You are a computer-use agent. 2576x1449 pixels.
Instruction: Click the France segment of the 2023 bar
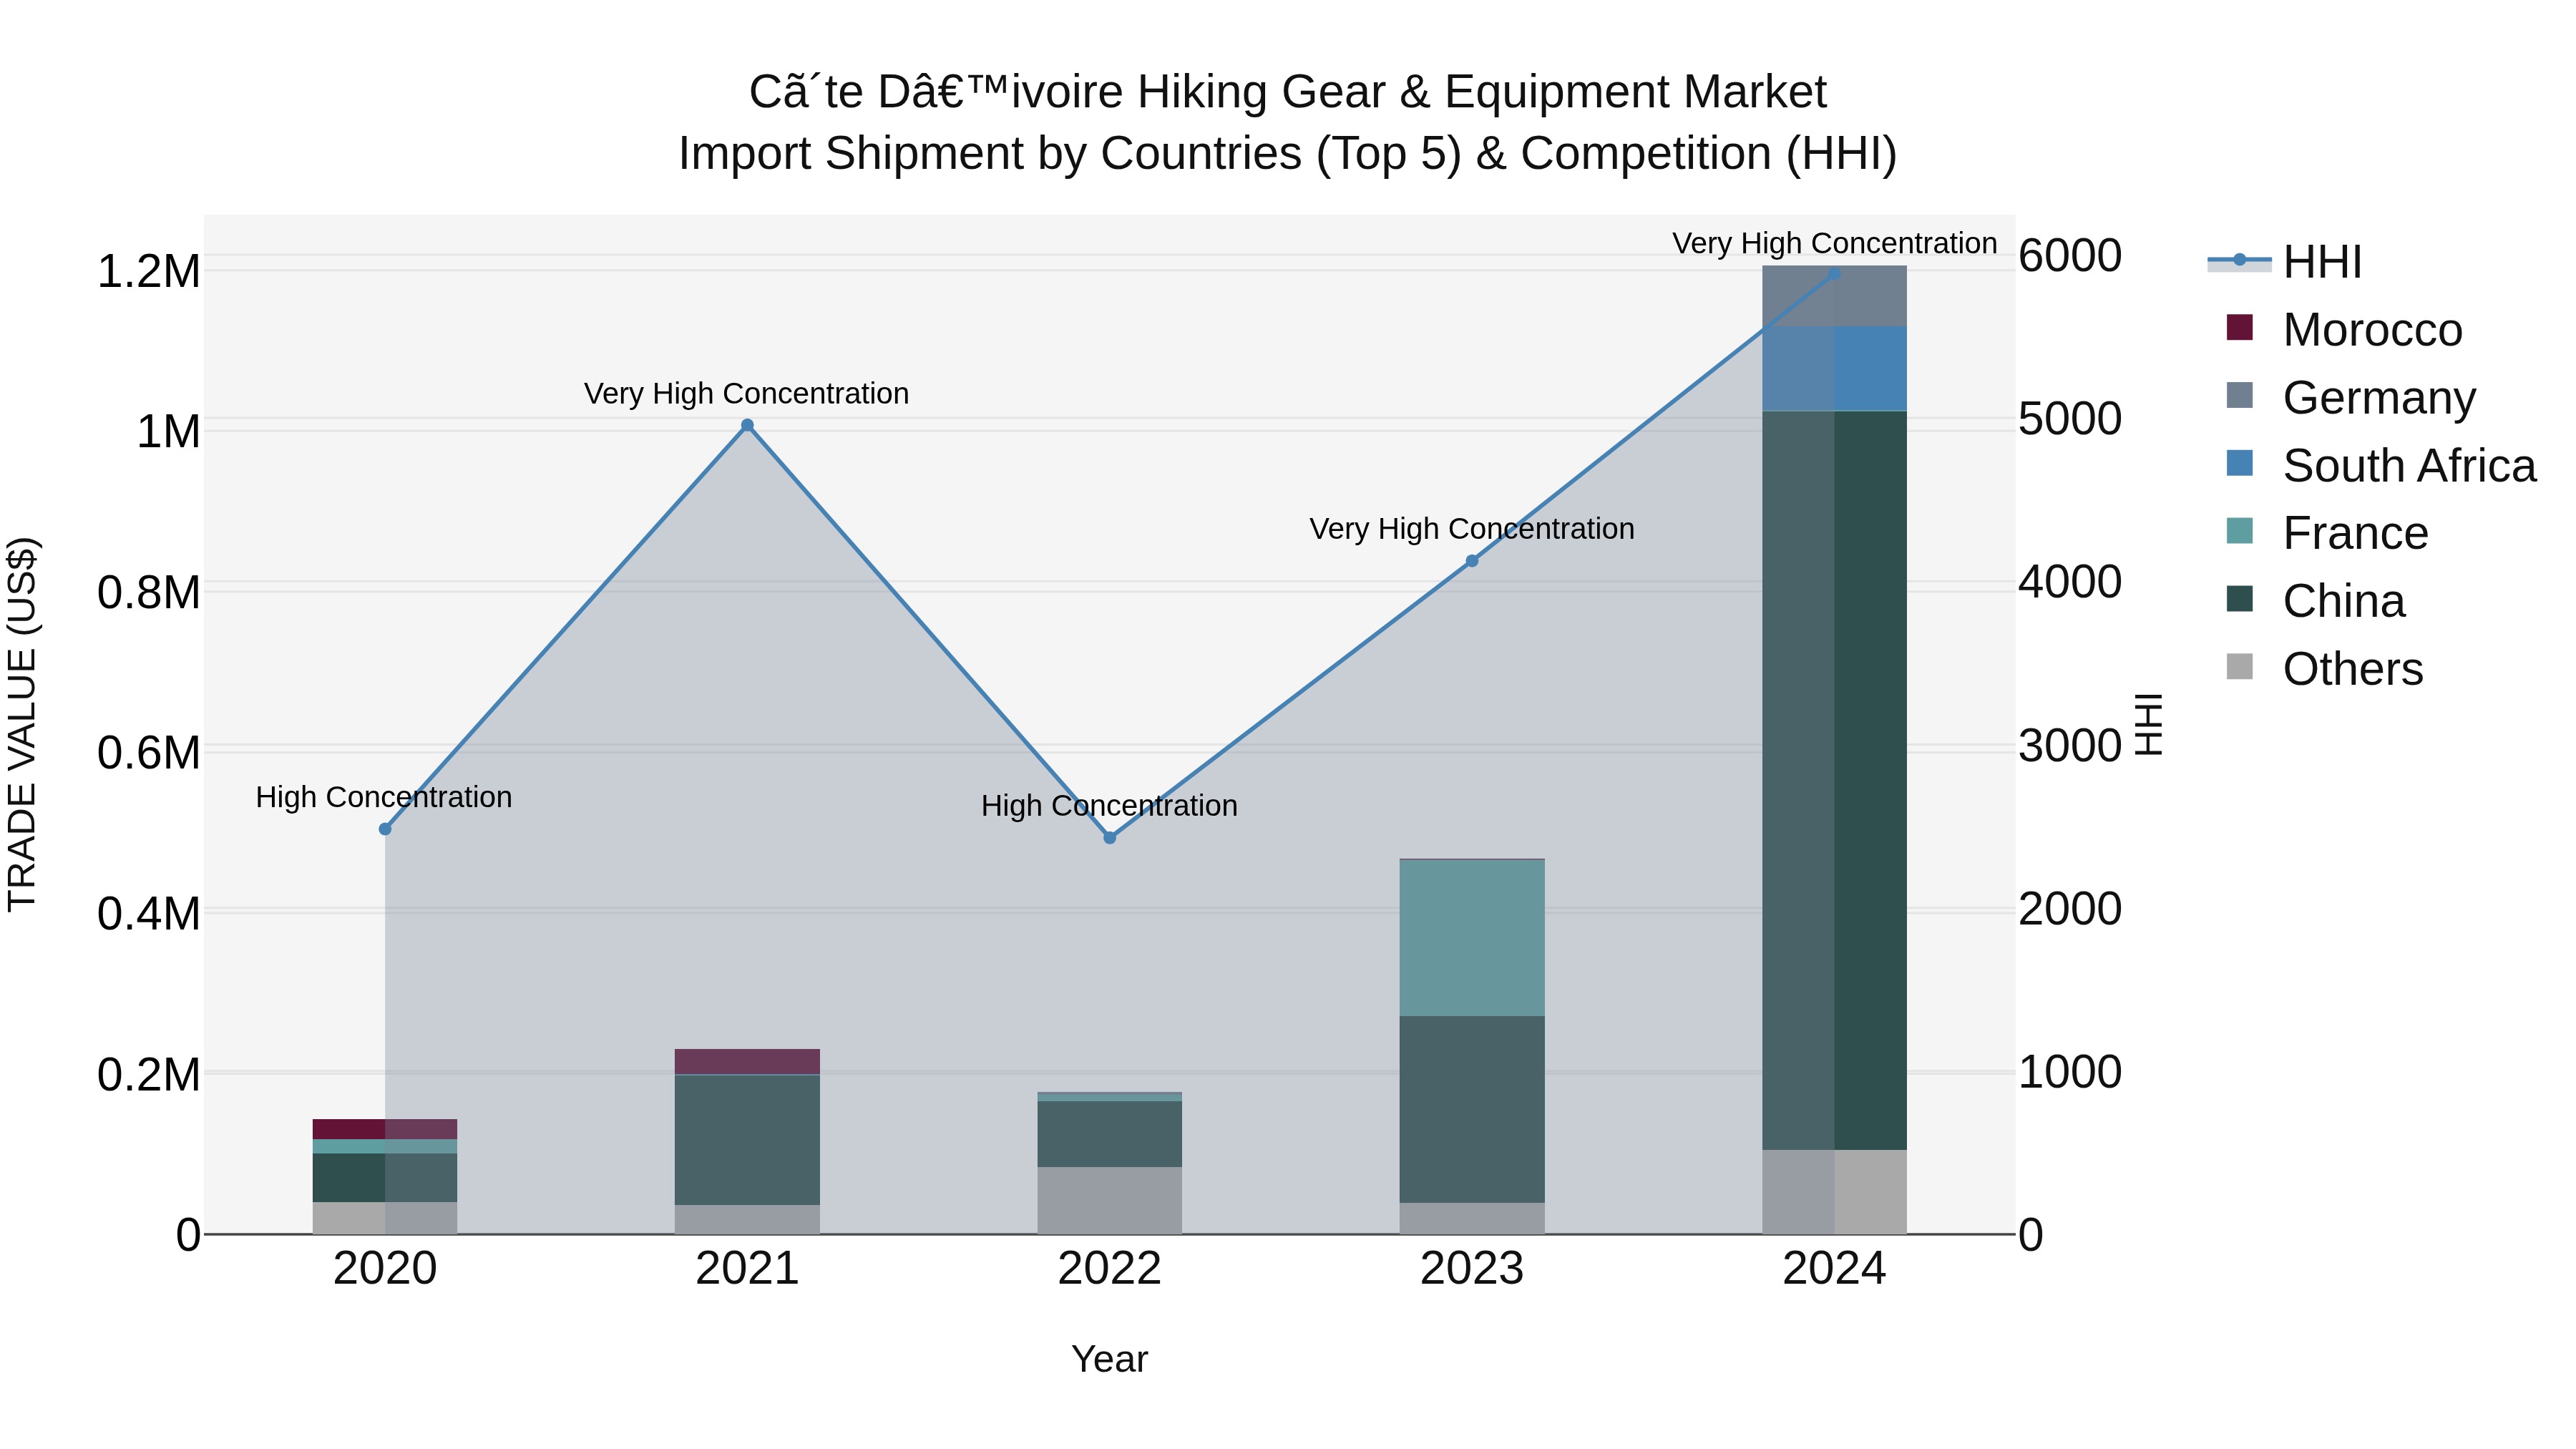click(1472, 938)
